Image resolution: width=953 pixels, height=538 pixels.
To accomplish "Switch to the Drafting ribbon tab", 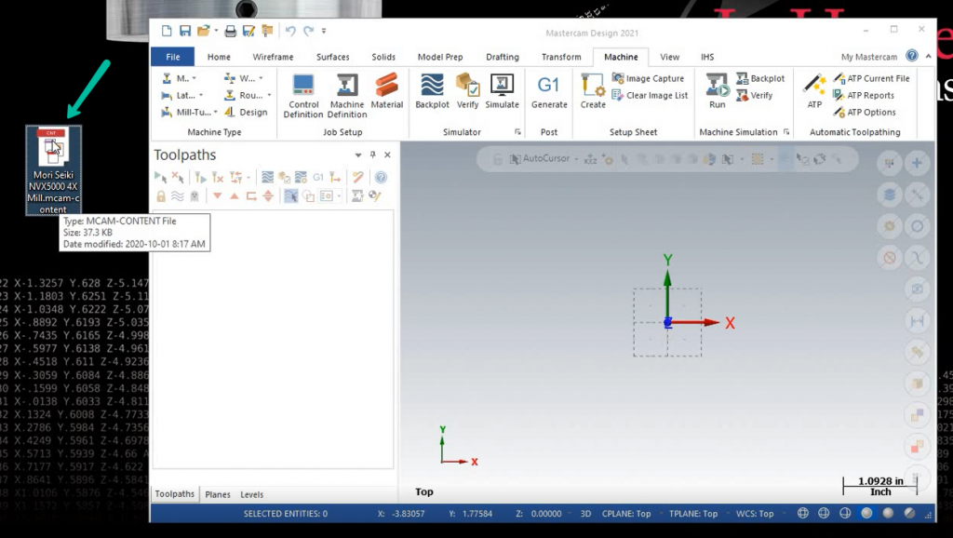I will click(502, 57).
